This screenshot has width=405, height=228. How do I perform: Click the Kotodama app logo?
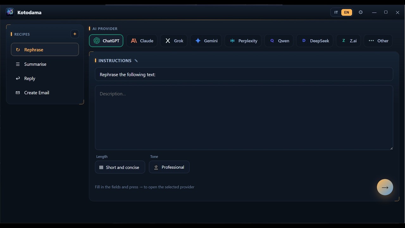point(10,12)
